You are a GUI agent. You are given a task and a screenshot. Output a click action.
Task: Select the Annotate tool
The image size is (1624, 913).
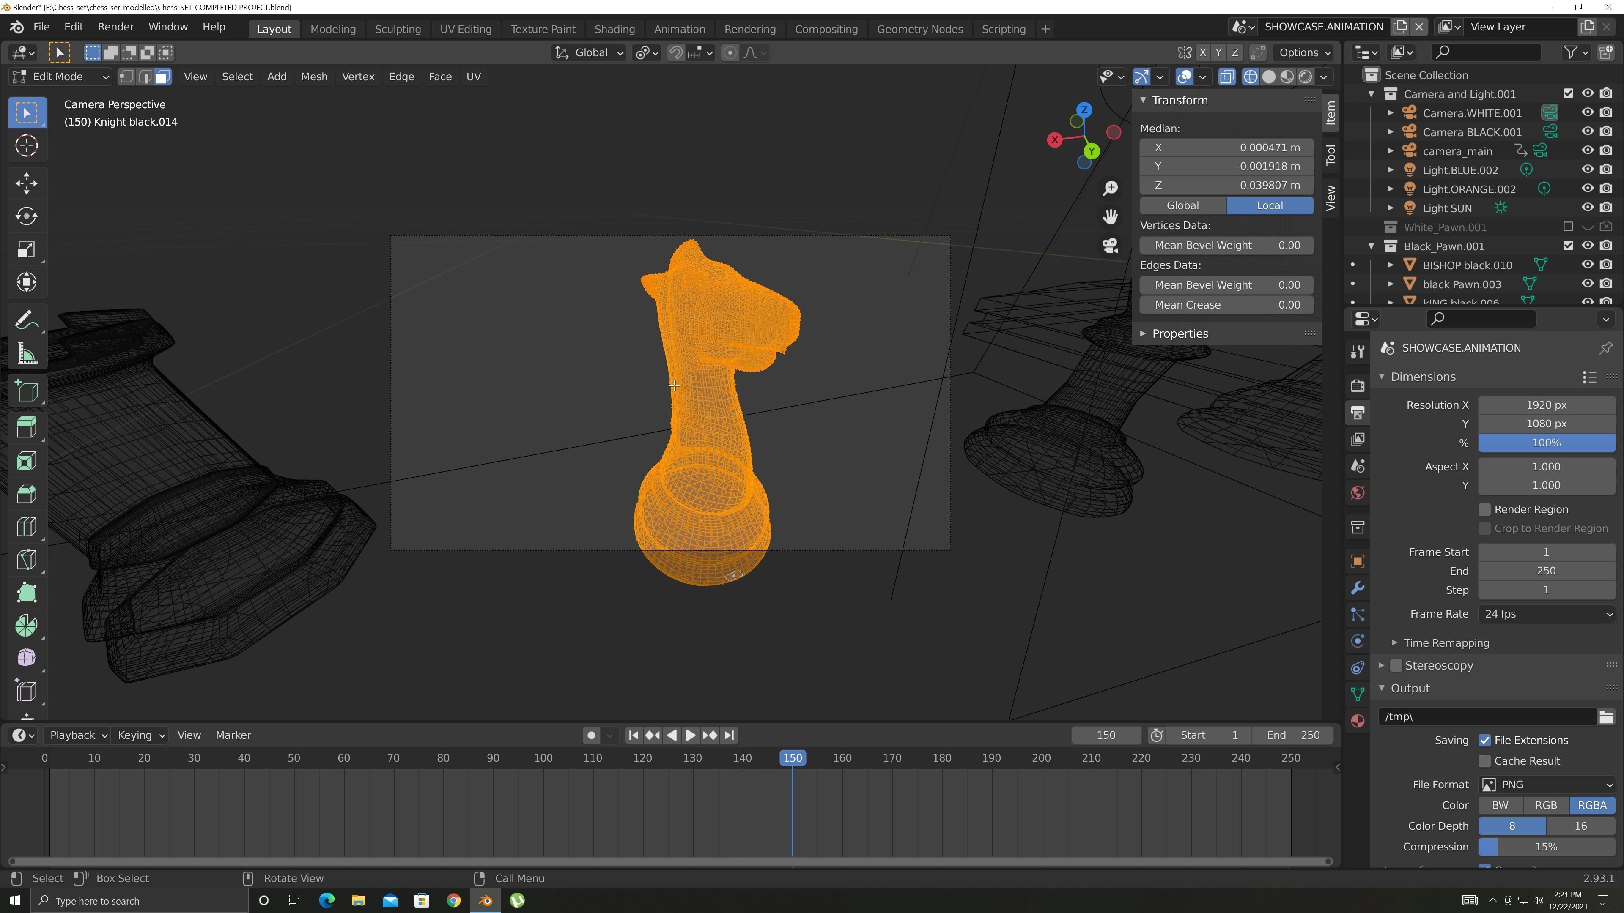pos(27,320)
